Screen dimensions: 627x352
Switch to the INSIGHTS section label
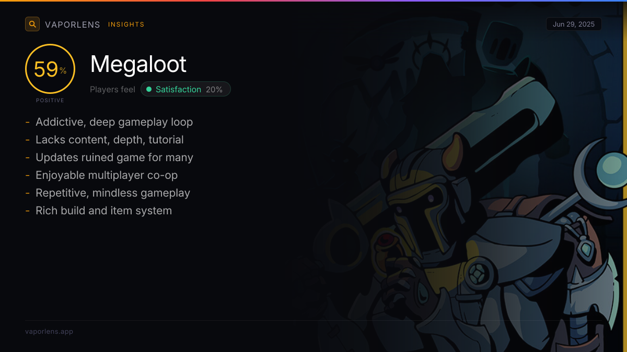(x=126, y=25)
